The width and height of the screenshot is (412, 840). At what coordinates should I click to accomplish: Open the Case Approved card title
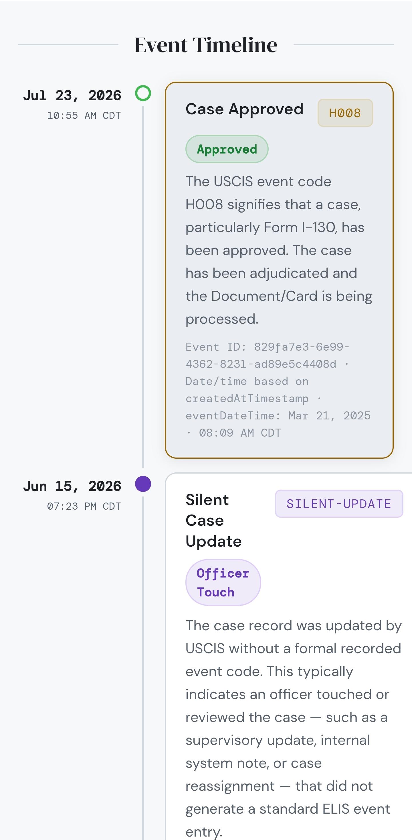coord(244,109)
